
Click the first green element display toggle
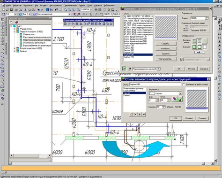[x=194, y=47]
